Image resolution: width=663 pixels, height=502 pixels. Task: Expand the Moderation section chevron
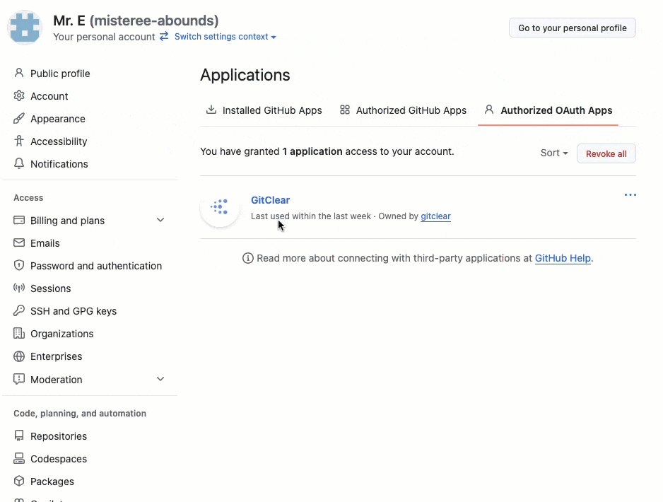(x=160, y=380)
